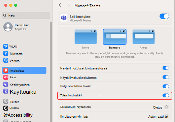Viewport: 175px width, 122px height.
Task: Open Ulkoasu settings in sidebar
Action: click(24, 108)
